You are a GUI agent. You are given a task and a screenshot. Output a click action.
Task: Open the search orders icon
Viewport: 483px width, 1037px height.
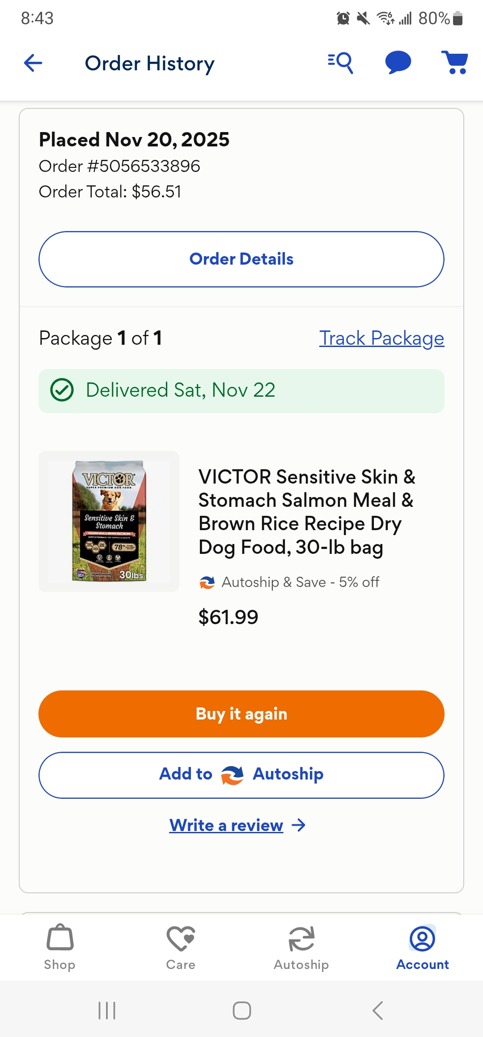340,63
